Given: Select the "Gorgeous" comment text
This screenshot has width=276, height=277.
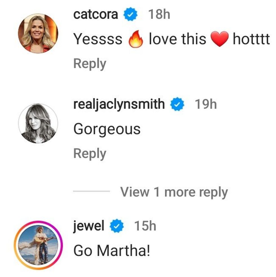Looking at the screenshot, I should (x=107, y=129).
